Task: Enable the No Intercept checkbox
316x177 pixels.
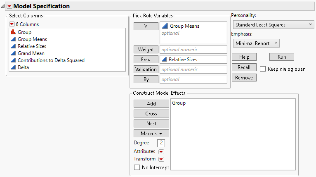Action: (x=137, y=167)
